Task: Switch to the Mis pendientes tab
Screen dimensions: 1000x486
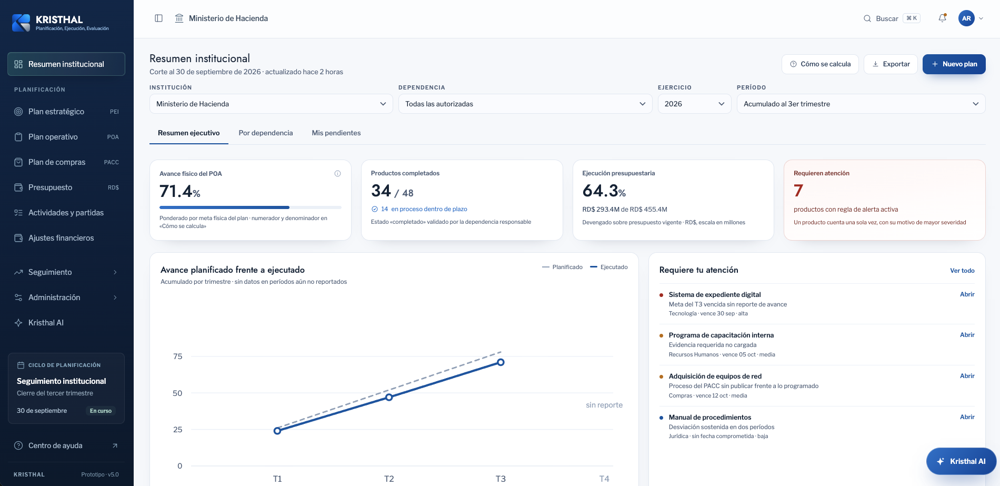Action: (336, 133)
